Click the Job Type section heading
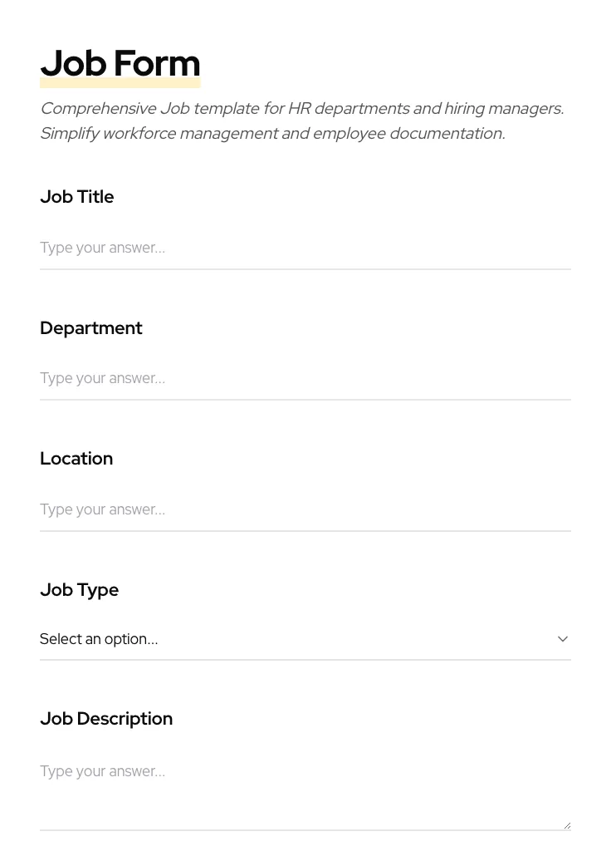The image size is (611, 851). (79, 590)
